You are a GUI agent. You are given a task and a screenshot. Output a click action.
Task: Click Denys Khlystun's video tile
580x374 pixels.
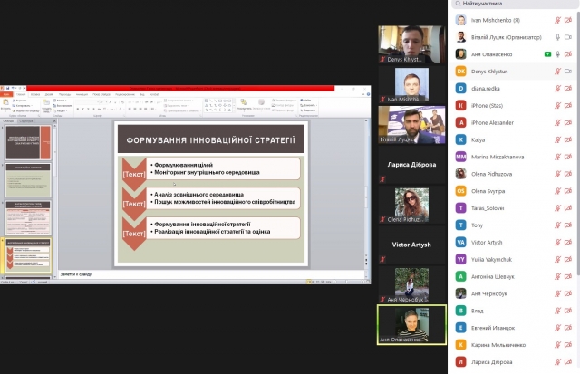tap(411, 44)
